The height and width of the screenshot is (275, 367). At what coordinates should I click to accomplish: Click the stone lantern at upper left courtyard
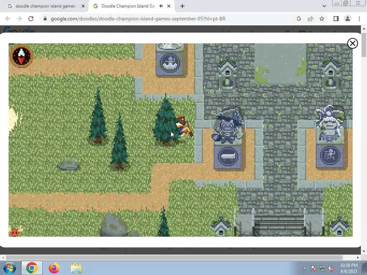[227, 74]
